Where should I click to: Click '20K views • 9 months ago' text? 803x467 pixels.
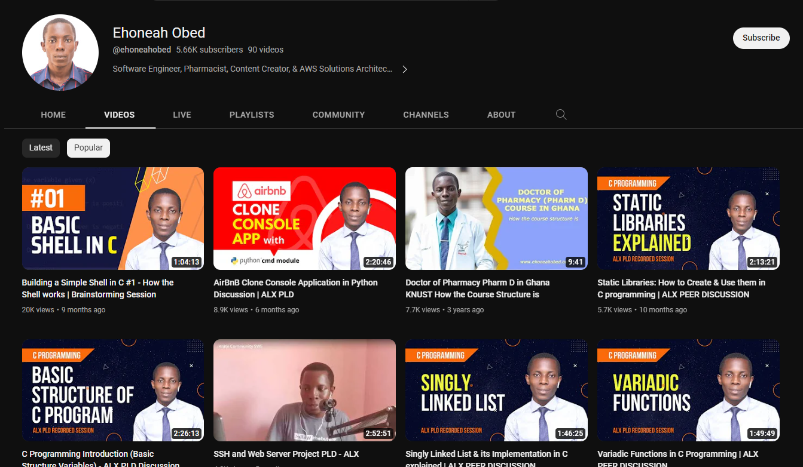point(63,310)
